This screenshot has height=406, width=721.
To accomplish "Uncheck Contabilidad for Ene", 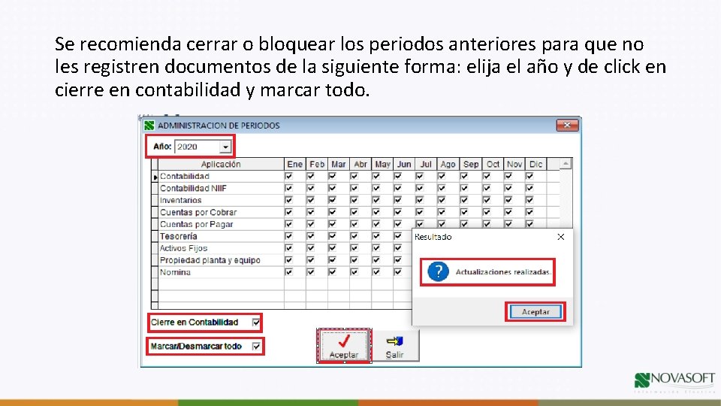I will 288,176.
